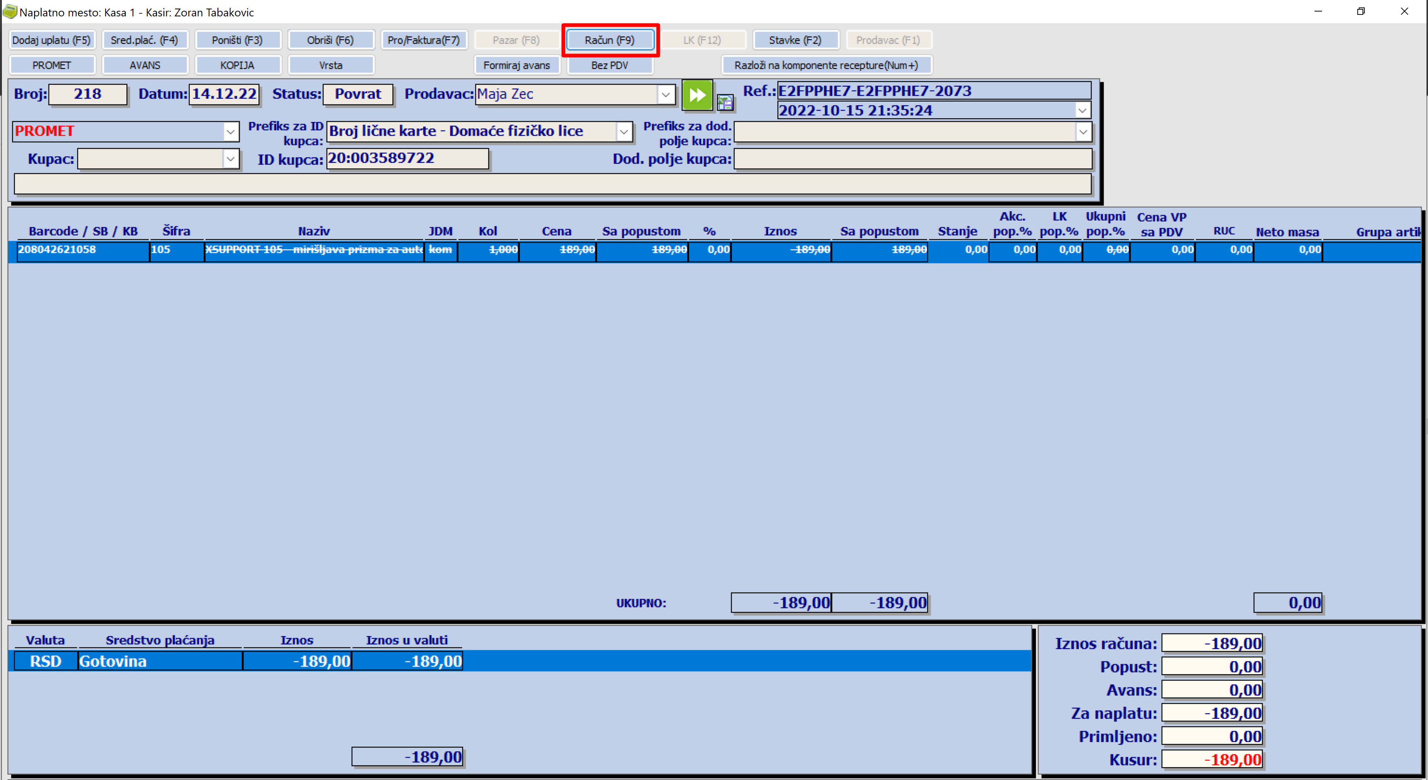This screenshot has width=1428, height=780.
Task: Open the Prodavac Maja Zec dropdown
Action: click(665, 95)
